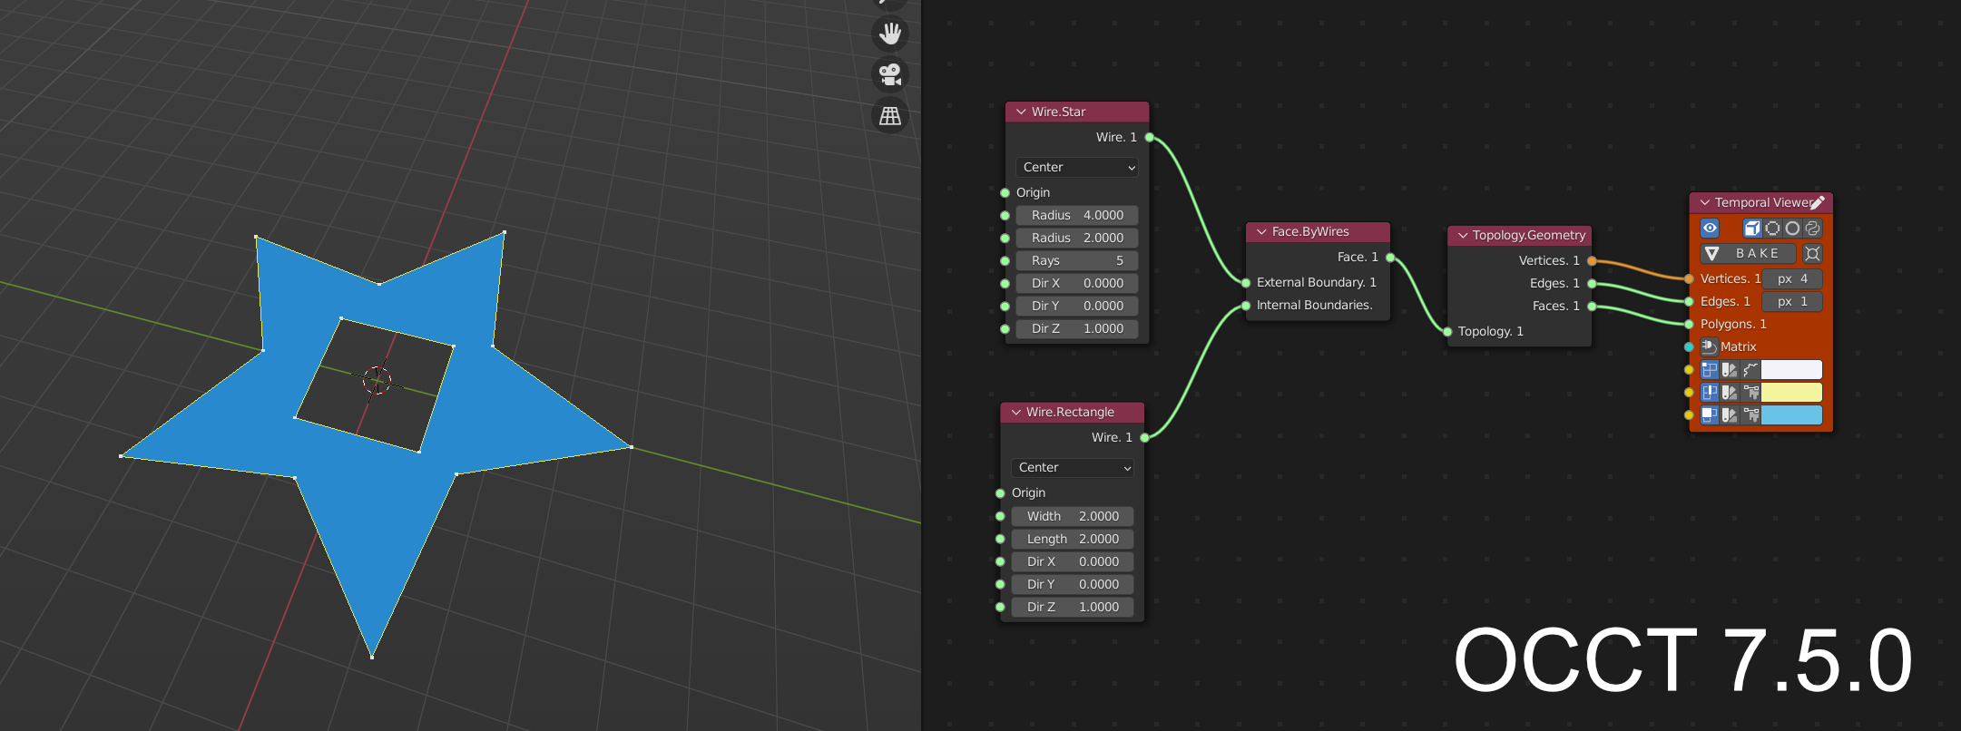The image size is (1961, 731).
Task: Edit the Length 2.0000 field
Action: click(1073, 539)
